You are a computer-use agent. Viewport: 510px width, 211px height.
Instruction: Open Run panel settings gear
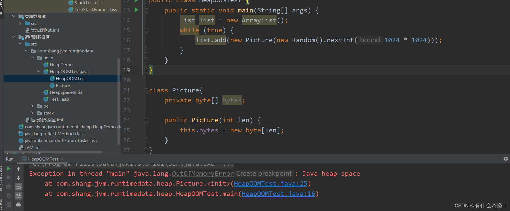506,159
